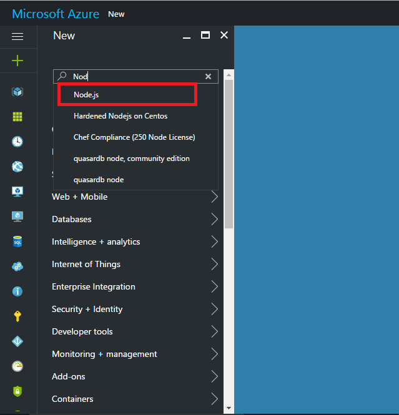Choose the plain 'quasardb node' suggestion
Screen dimensions: 399x415
pyautogui.click(x=136, y=180)
